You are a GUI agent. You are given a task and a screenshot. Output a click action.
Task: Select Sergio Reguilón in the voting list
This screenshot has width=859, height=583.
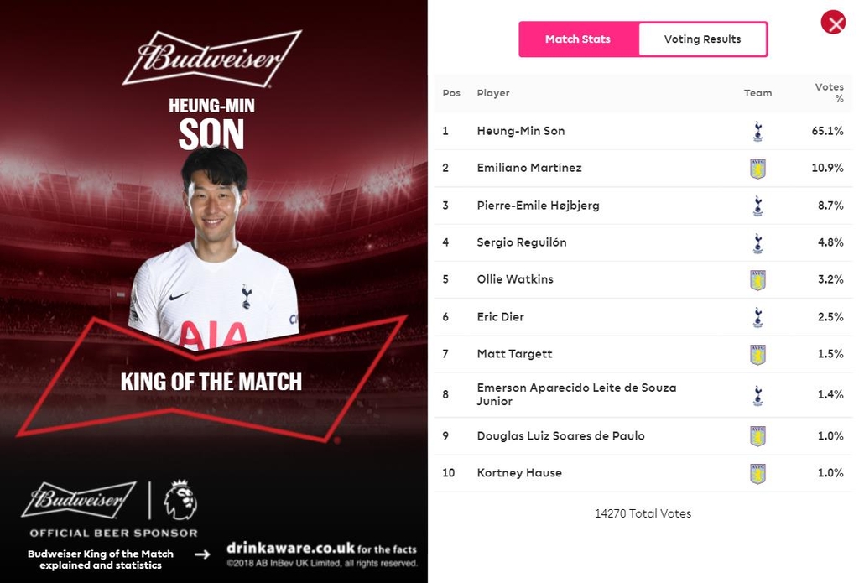[522, 242]
